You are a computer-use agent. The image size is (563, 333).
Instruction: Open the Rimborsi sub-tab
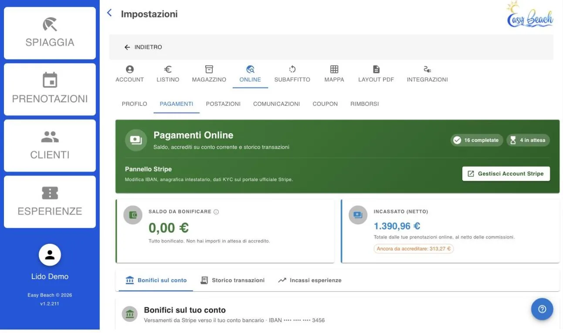(x=365, y=104)
